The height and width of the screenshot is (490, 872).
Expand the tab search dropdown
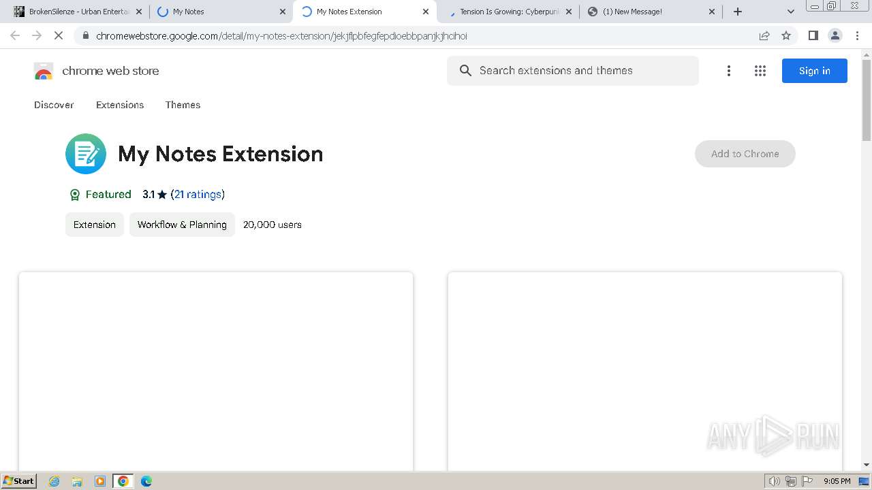pos(790,12)
